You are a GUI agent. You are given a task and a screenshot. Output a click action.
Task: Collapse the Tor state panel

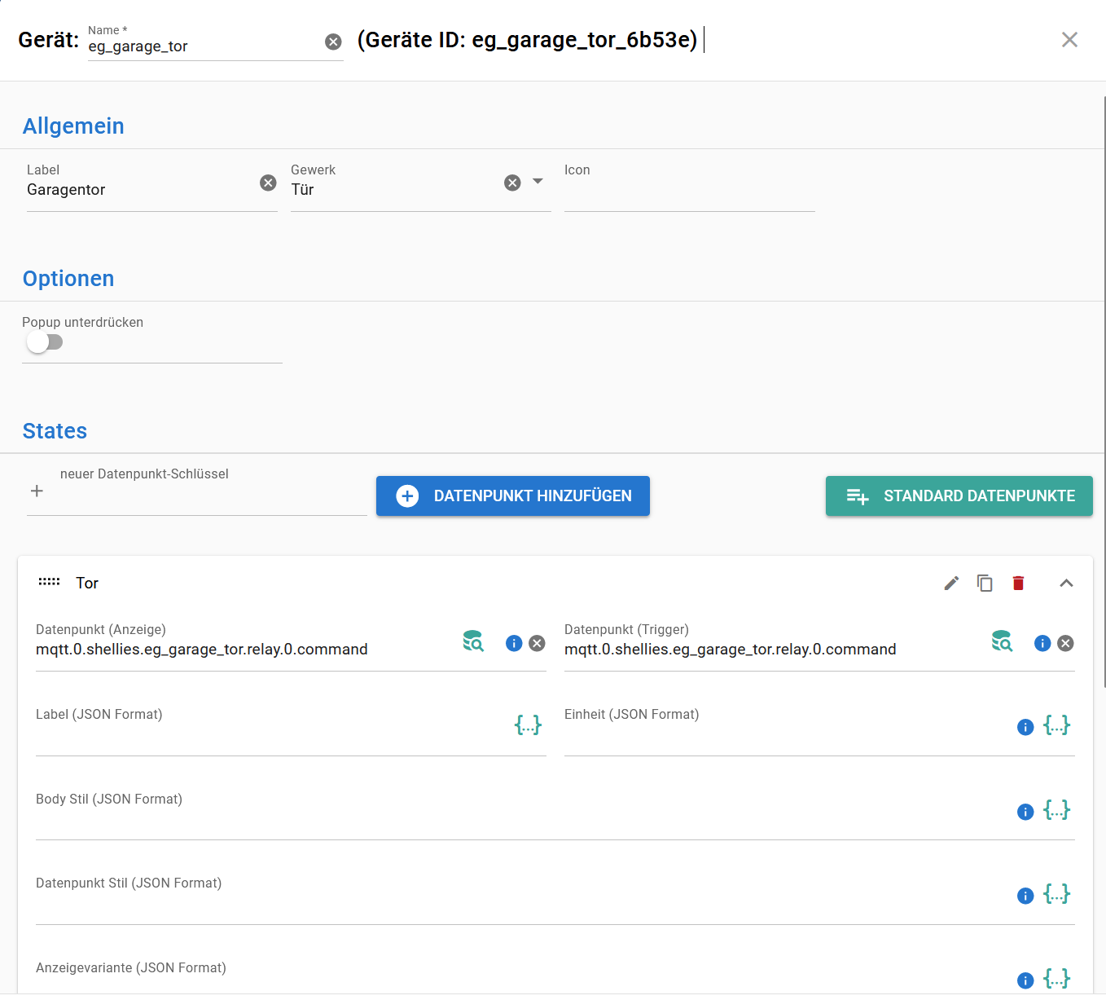pos(1066,583)
